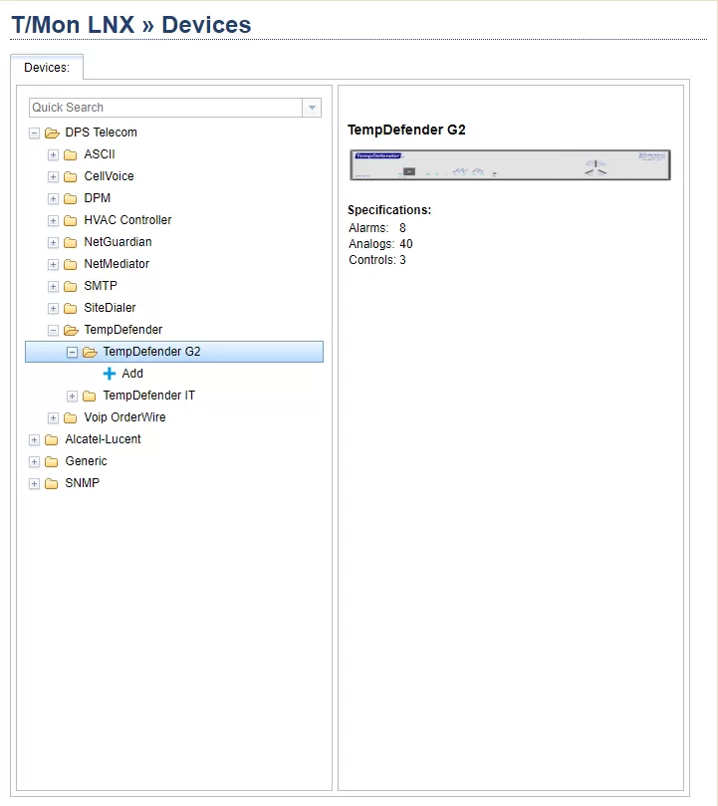Click the TempDefender G2 open folder icon
This screenshot has width=718, height=806.
coord(90,352)
